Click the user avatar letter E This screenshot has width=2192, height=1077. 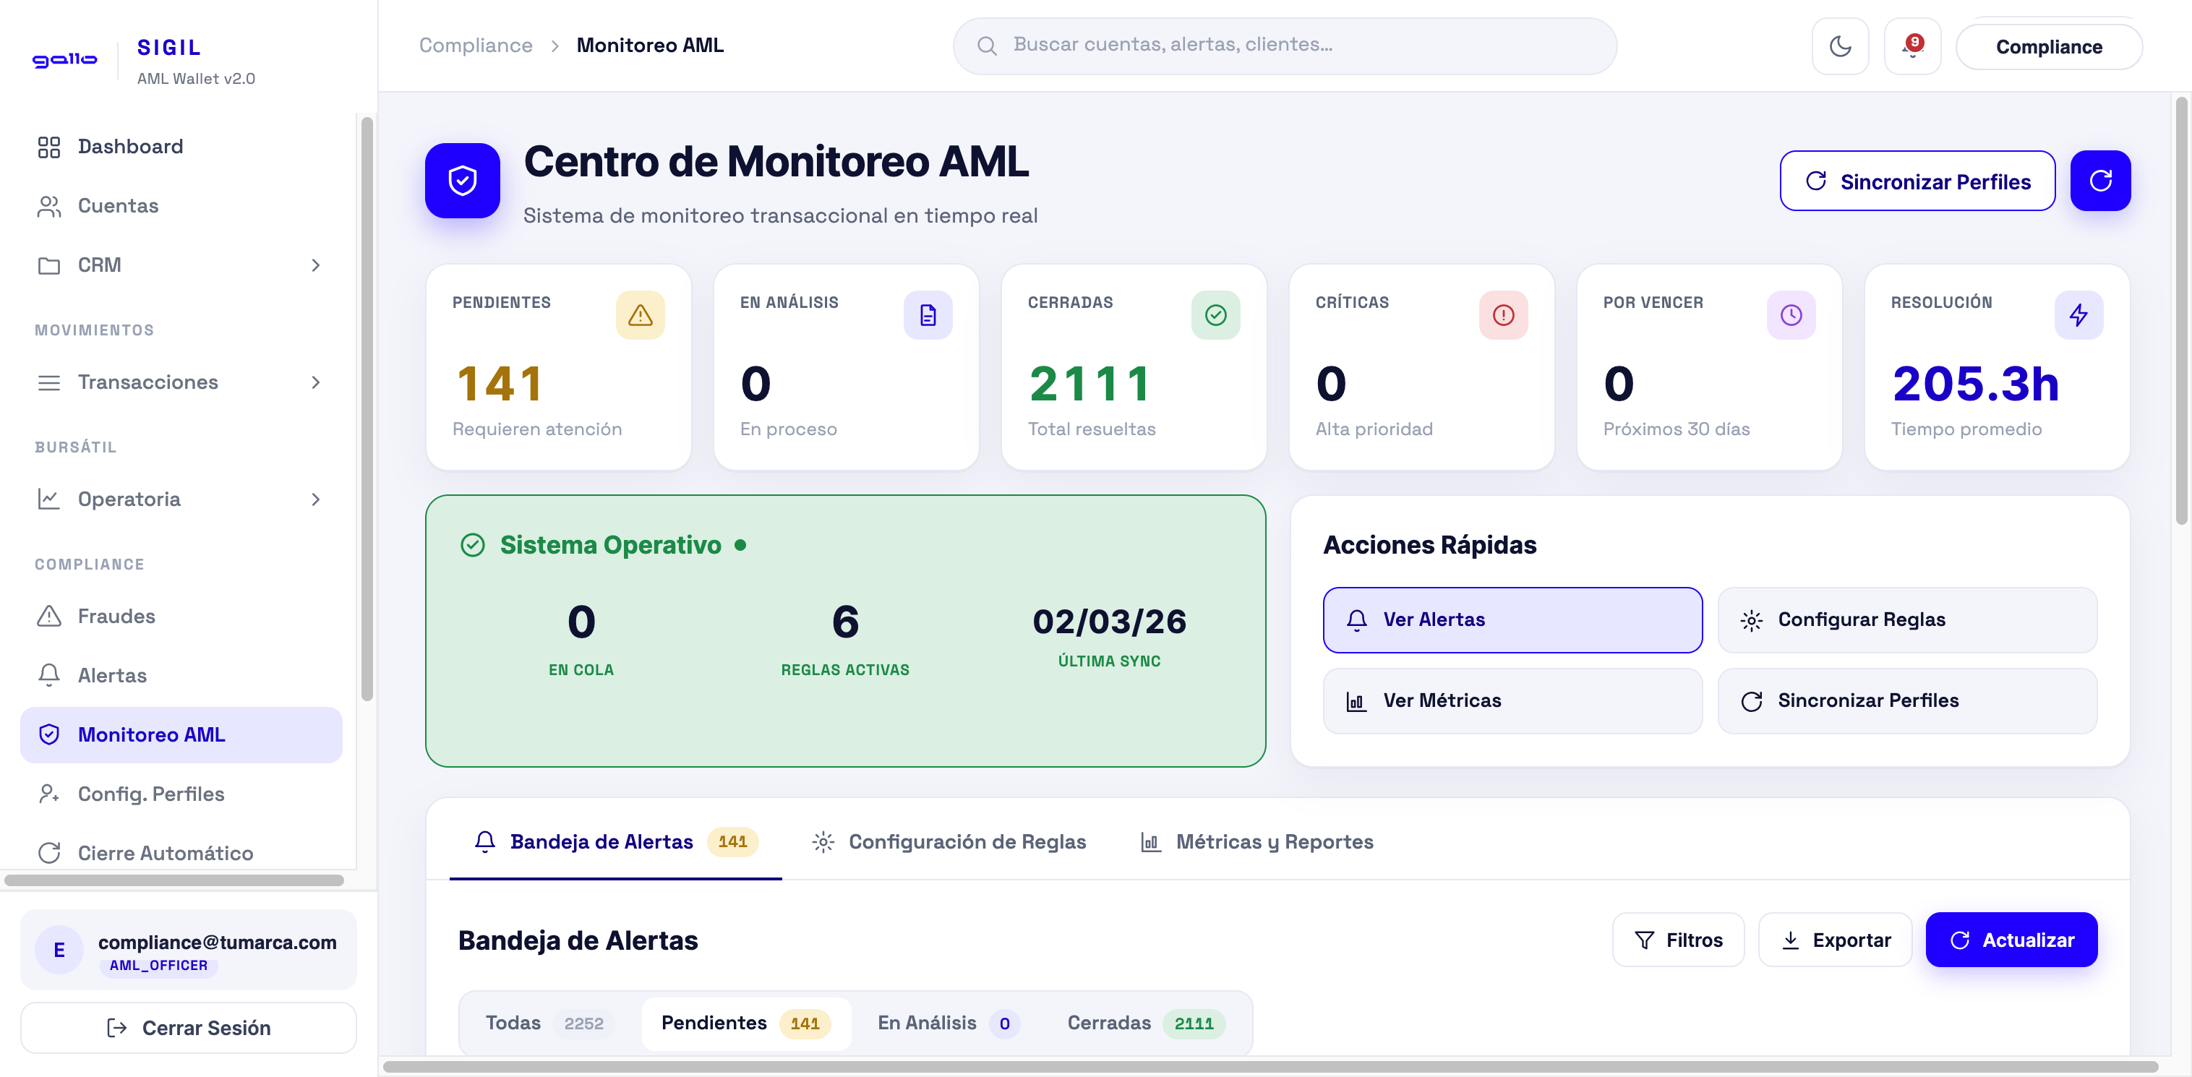click(x=59, y=949)
